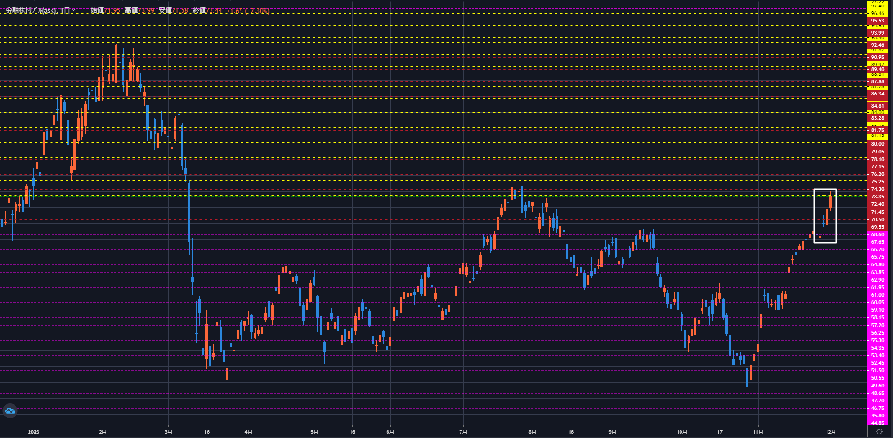Screen dimensions: 893x438
Task: Click the 84.81 price label
Action: coord(878,106)
